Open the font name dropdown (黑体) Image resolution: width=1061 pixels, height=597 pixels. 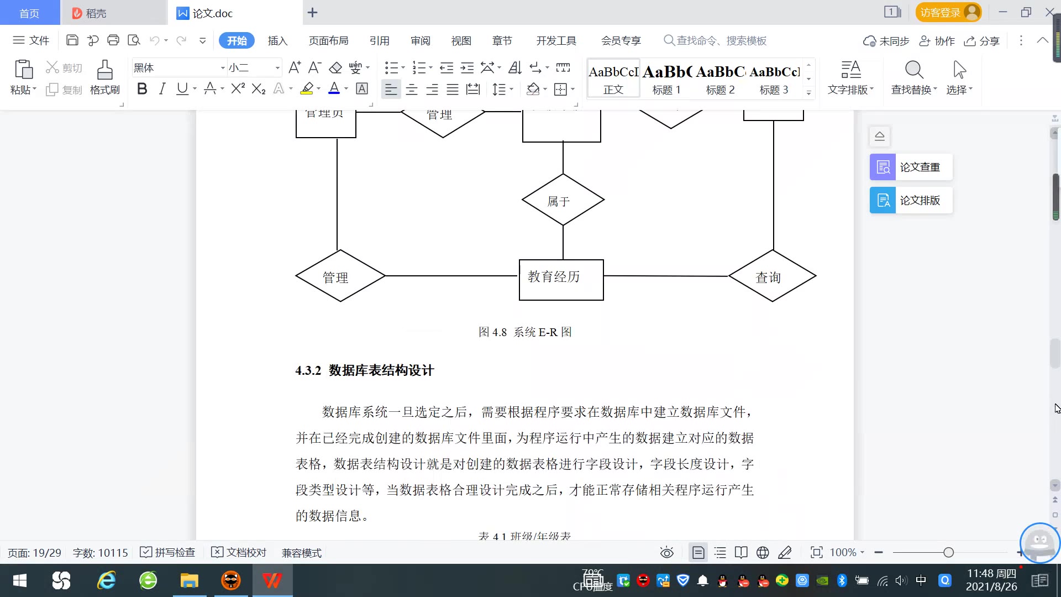223,68
